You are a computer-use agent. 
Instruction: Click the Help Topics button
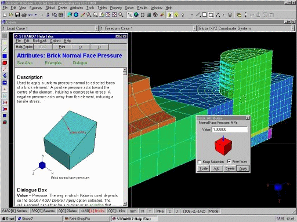(24, 47)
